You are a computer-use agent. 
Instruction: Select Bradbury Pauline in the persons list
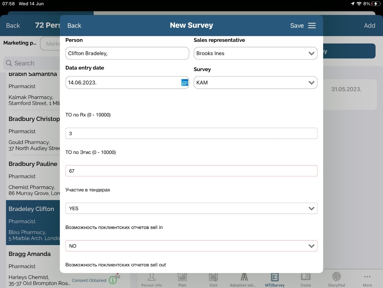33,164
